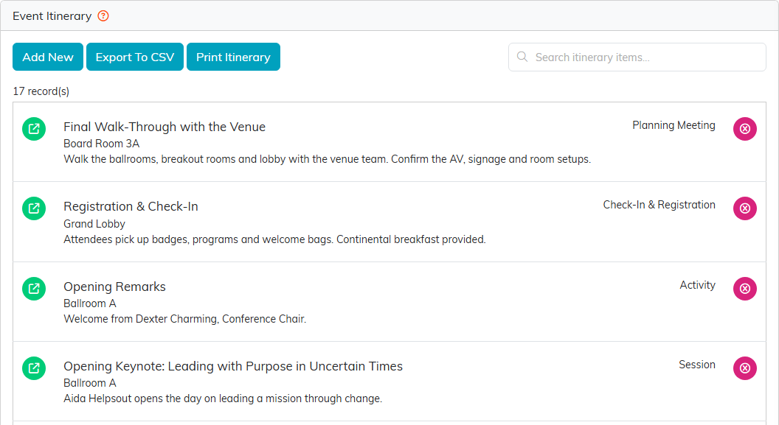Click the Check-In & Registration type label
The height and width of the screenshot is (425, 779).
659,205
